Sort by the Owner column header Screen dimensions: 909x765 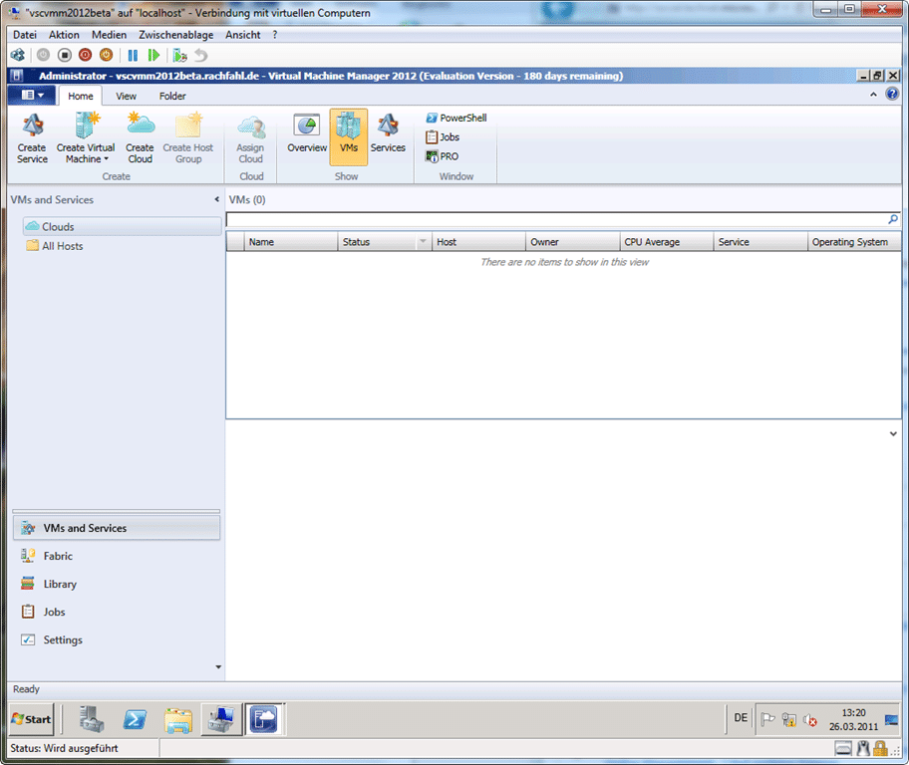(572, 242)
